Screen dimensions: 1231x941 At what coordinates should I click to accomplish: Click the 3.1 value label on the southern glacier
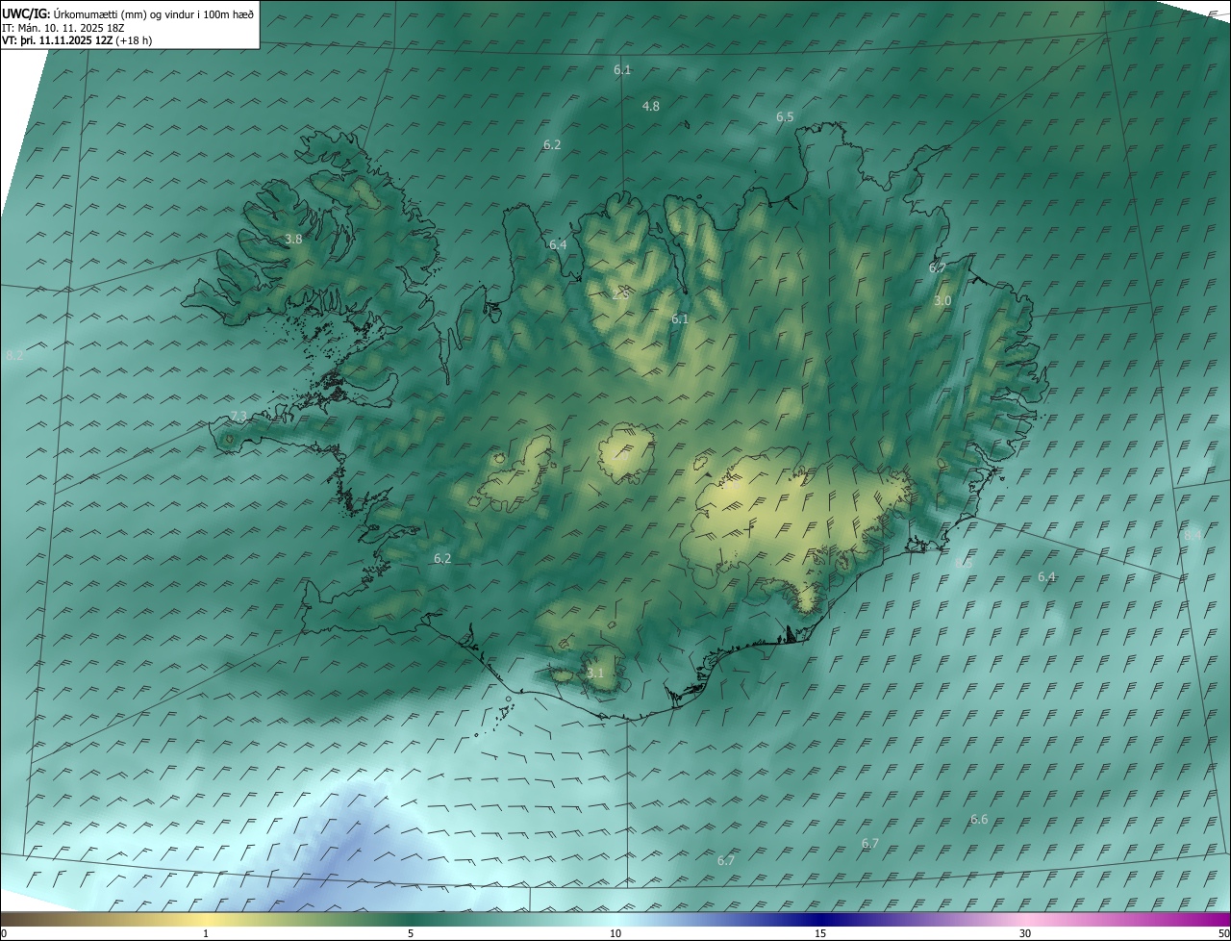[595, 673]
